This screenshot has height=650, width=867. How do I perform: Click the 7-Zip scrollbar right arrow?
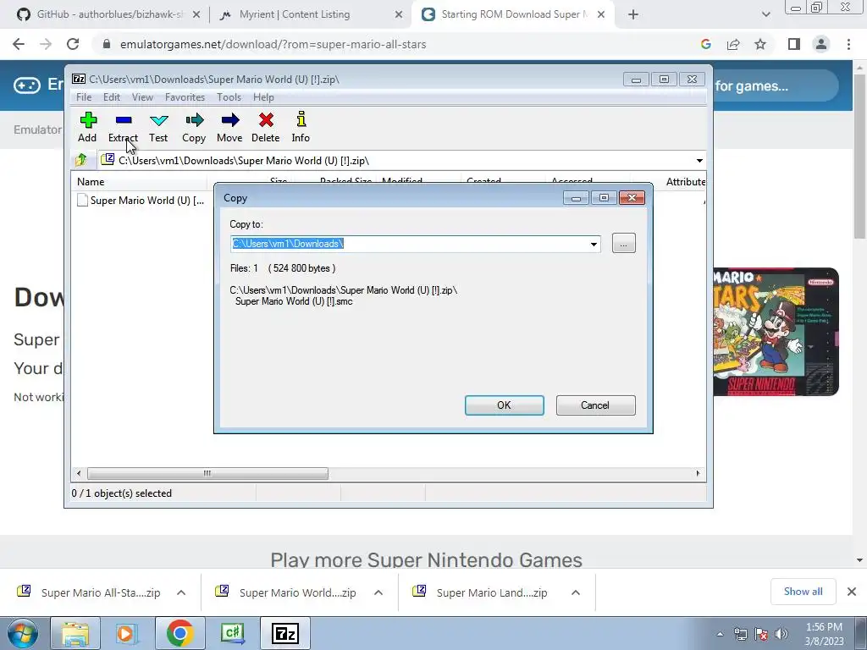[x=698, y=473]
